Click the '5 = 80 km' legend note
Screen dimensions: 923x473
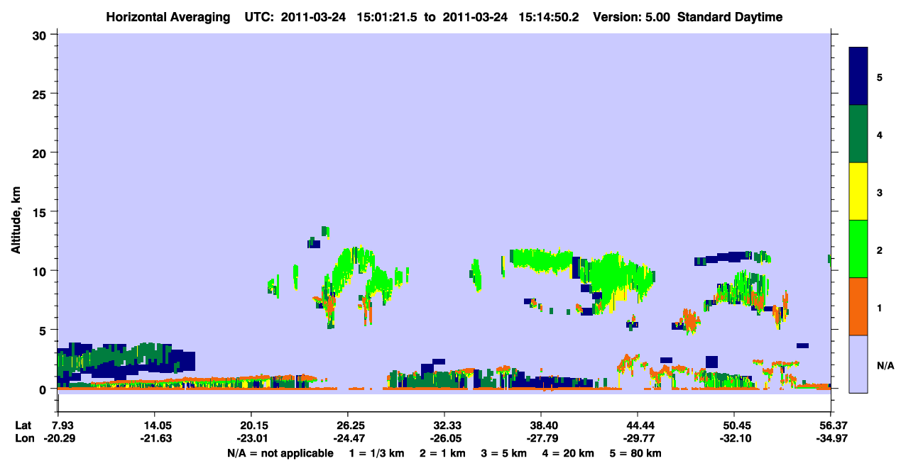(x=637, y=453)
